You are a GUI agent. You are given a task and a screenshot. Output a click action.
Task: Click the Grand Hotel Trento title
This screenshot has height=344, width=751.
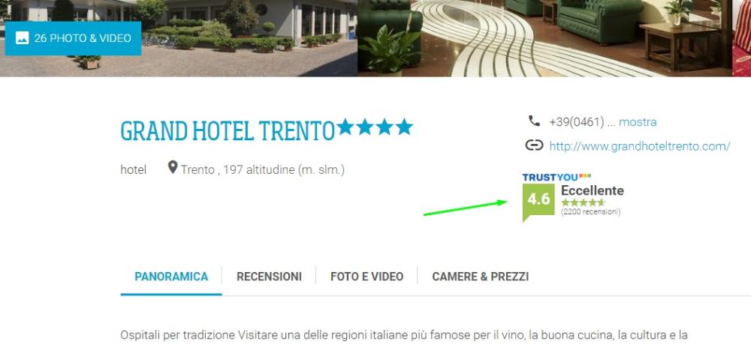point(228,130)
